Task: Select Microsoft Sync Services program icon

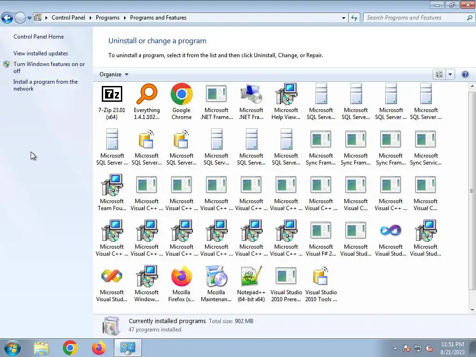Action: click(x=426, y=147)
